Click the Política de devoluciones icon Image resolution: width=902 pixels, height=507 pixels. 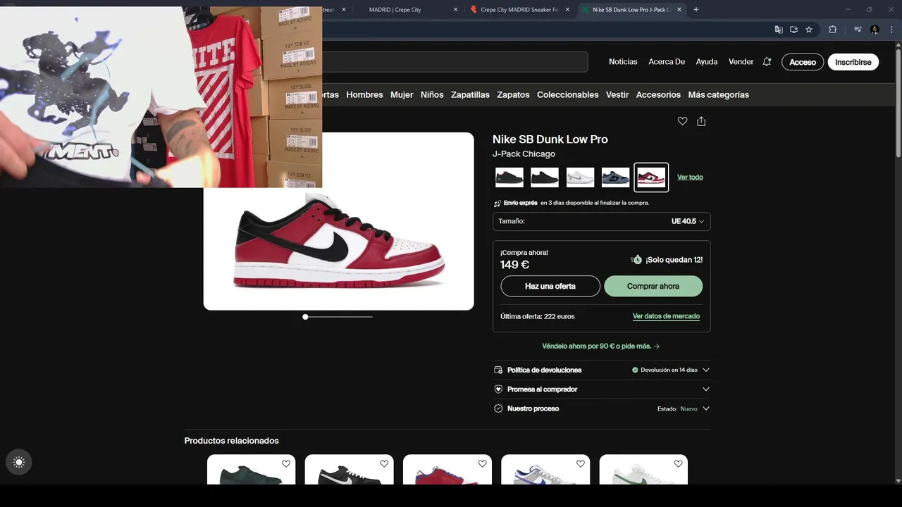tap(498, 370)
